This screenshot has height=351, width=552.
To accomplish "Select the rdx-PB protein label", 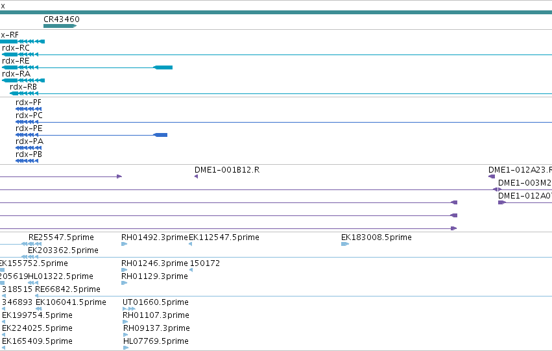I will (x=29, y=154).
